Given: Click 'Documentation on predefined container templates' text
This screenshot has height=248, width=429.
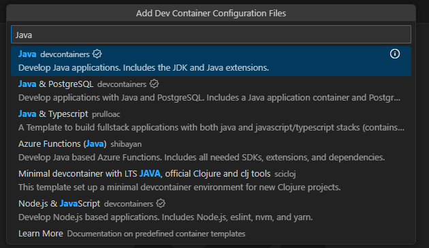Looking at the screenshot, I should pyautogui.click(x=156, y=234).
